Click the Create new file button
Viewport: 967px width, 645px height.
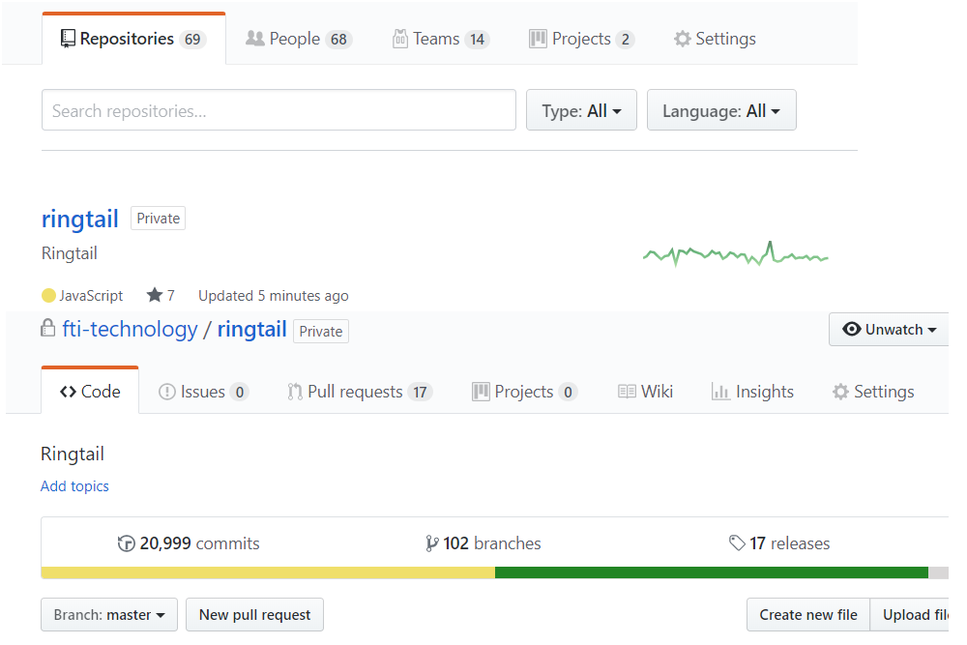click(808, 615)
